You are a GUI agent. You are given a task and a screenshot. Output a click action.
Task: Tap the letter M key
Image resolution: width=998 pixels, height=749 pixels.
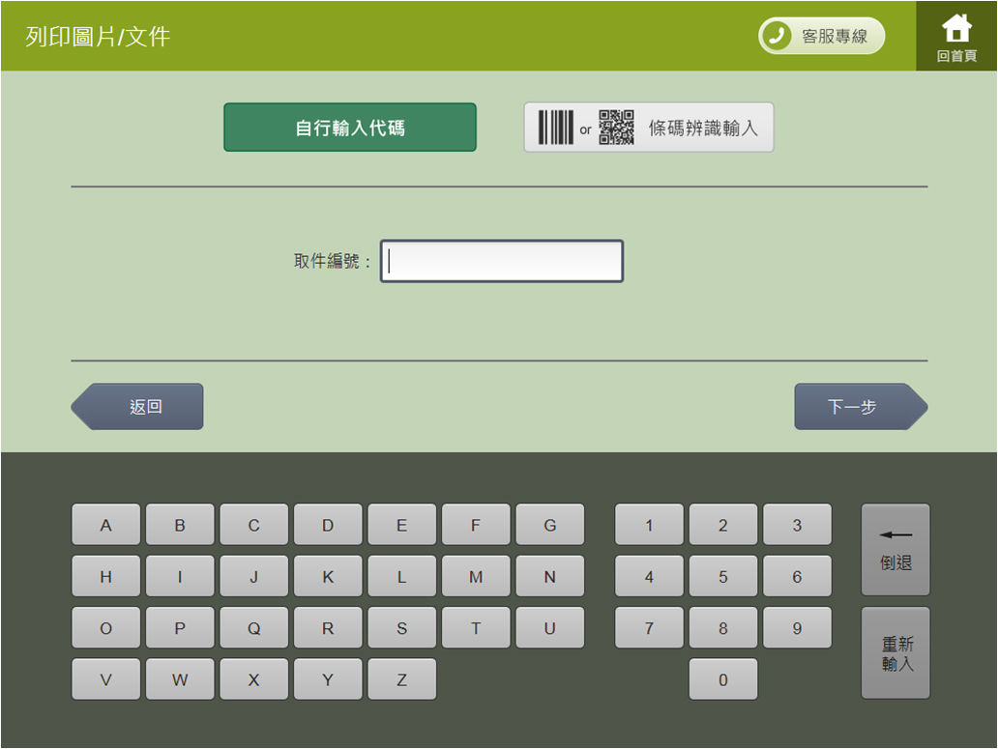[476, 576]
